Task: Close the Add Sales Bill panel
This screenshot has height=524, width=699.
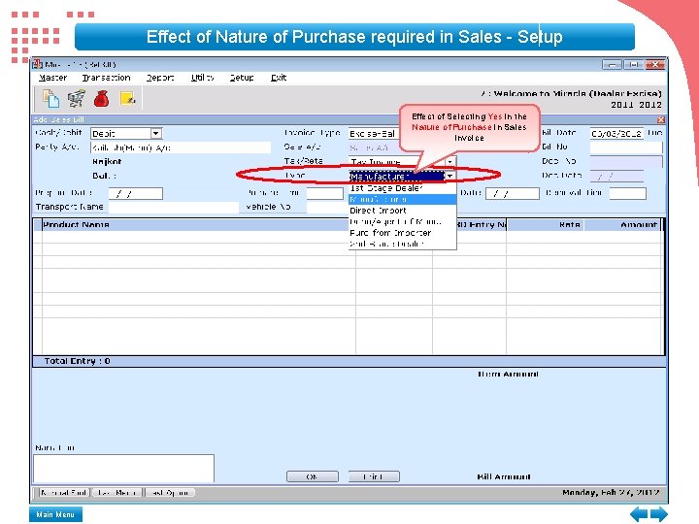Action: click(661, 120)
